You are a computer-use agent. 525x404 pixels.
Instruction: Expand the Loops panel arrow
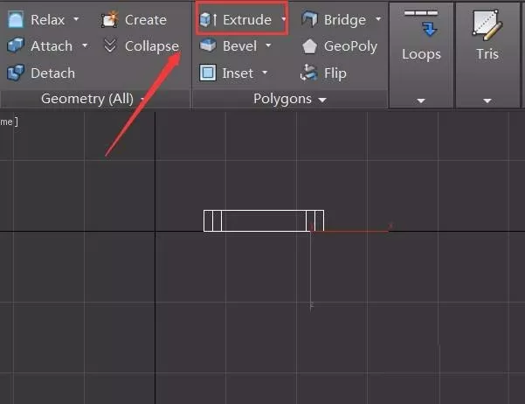pos(421,101)
